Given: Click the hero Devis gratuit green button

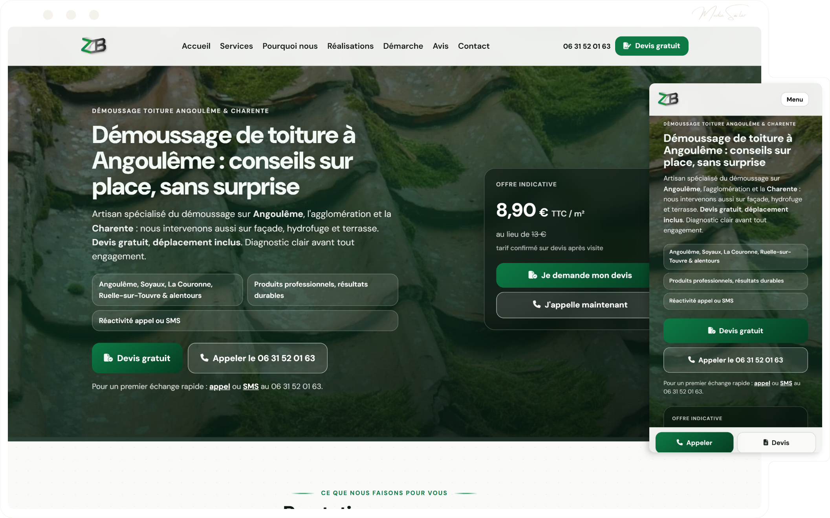Looking at the screenshot, I should [x=137, y=358].
